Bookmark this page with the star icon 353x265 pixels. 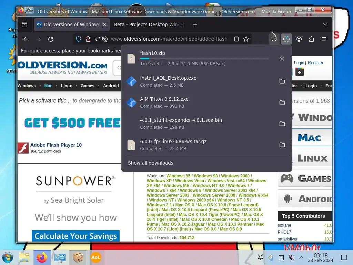click(x=246, y=39)
